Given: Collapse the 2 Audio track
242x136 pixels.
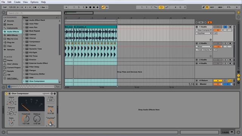Looking at the screenshot, I should tap(197, 43).
